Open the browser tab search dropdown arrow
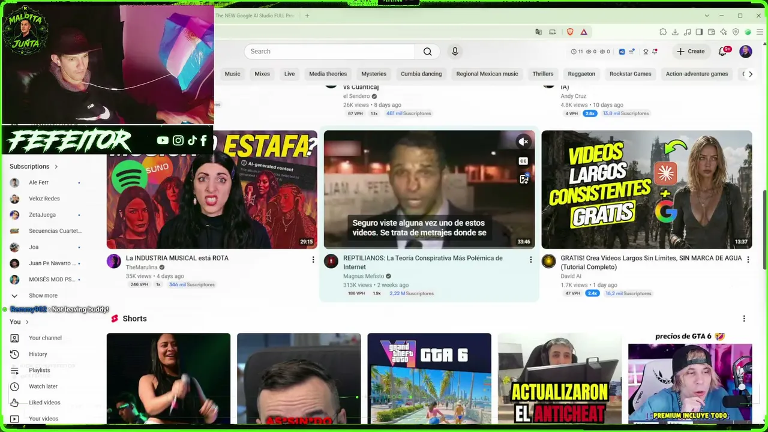 coord(707,16)
